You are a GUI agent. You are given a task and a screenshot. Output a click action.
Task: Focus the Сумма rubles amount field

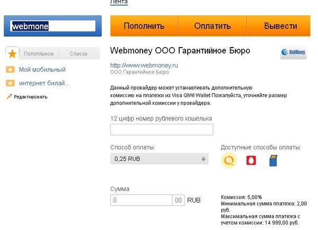(141, 200)
